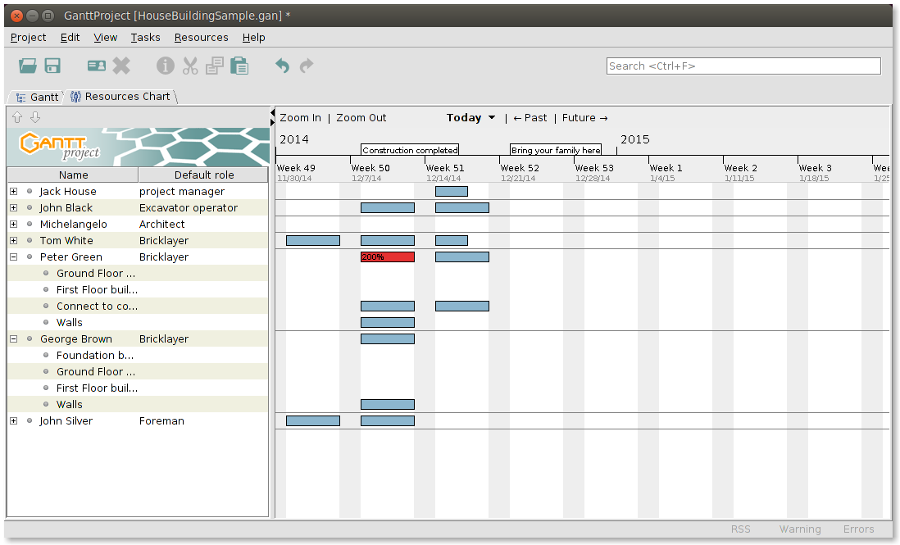Open a project with the folder icon

28,66
